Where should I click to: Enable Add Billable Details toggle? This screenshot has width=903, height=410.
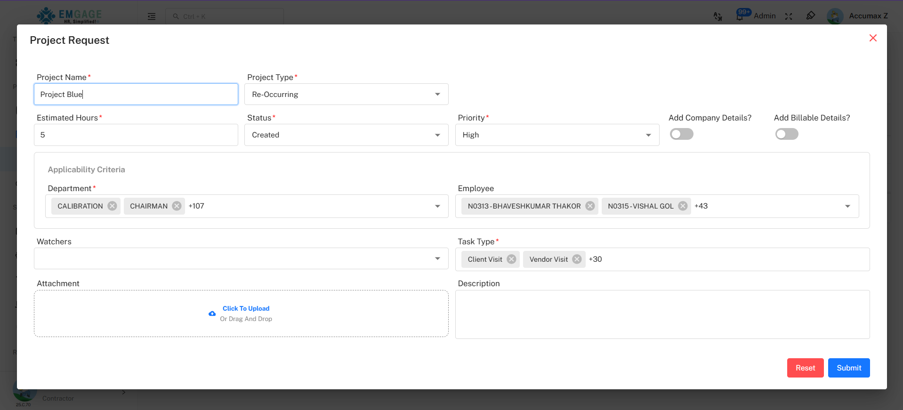coord(787,135)
